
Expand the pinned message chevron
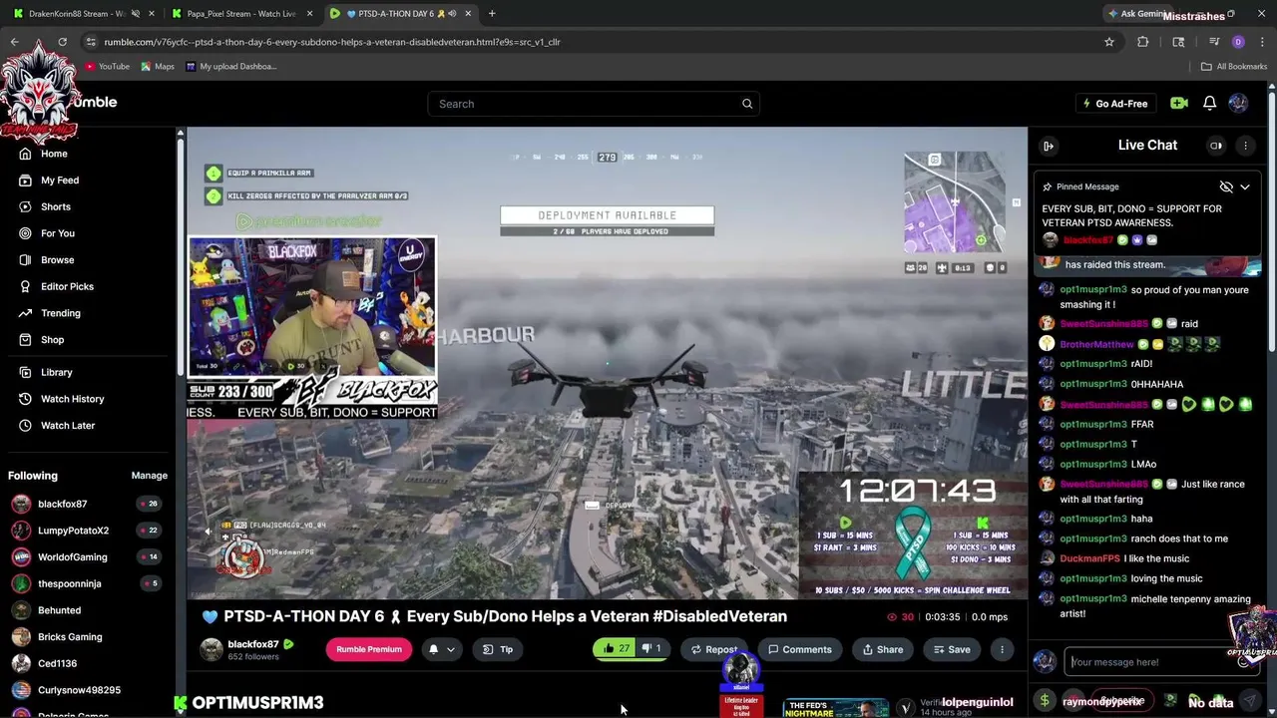(x=1245, y=186)
